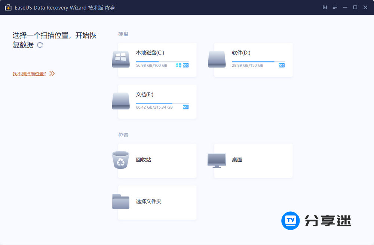Click the 桌面 monitor icon

[x=217, y=159]
